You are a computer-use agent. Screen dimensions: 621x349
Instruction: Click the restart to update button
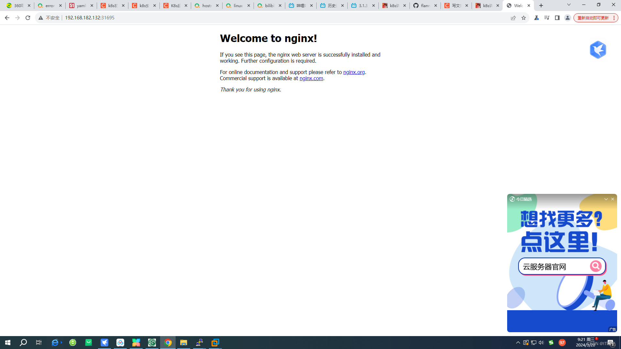pyautogui.click(x=593, y=18)
